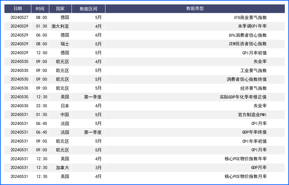Click date 20240527 in the IFO row
Viewport: 289px width, 185px height.
coord(19,17)
